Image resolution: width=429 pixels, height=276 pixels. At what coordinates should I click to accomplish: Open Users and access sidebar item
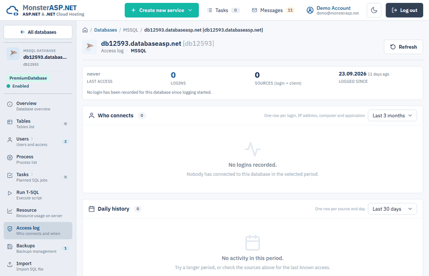click(38, 142)
